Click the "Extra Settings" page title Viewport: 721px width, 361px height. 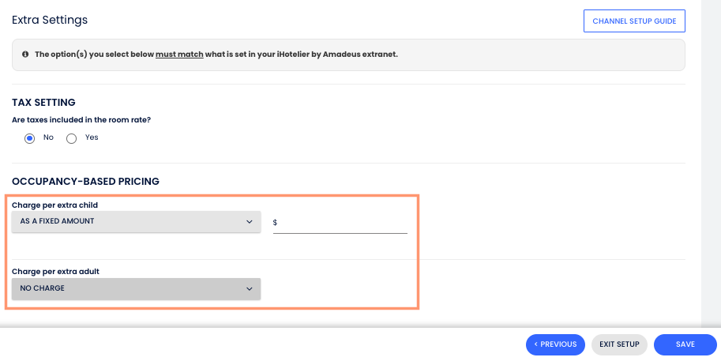click(50, 20)
